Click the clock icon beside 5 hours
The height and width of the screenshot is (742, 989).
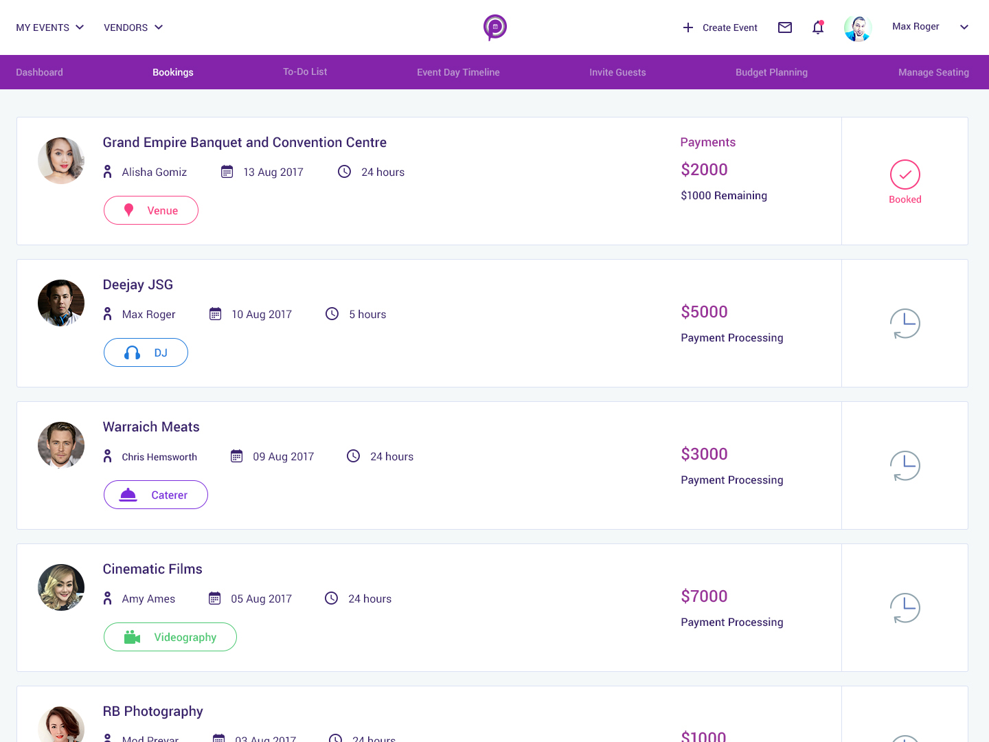tap(332, 314)
